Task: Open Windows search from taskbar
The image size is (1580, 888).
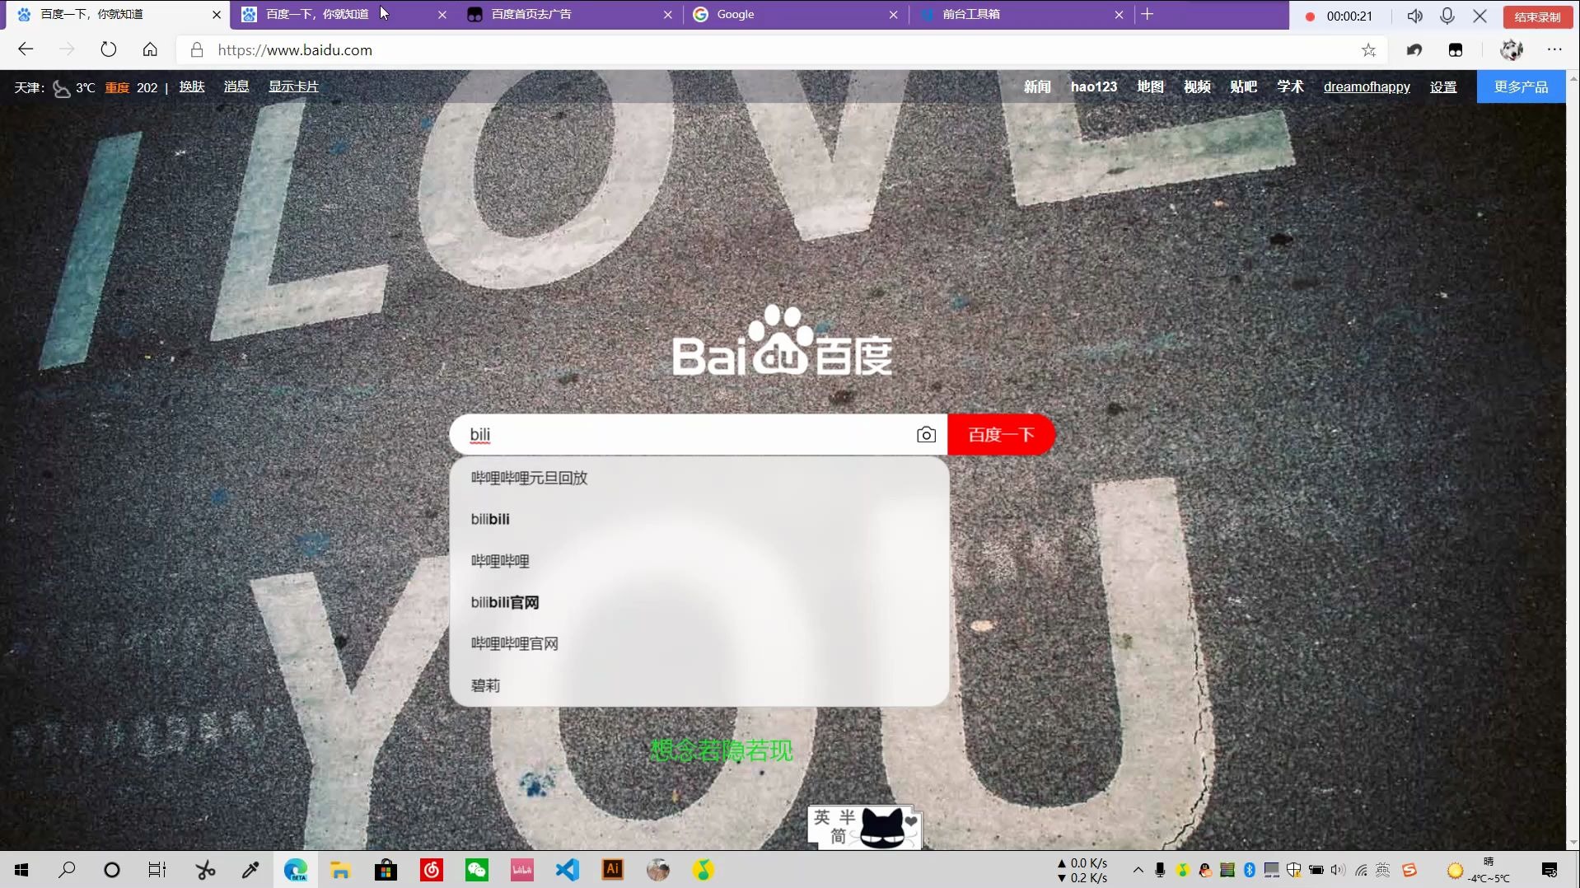Action: pos(67,870)
